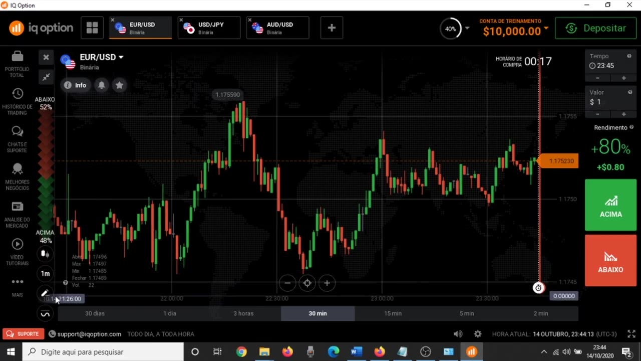This screenshot has height=361, width=641.
Task: Close the EUR/USD asset tab
Action: (x=113, y=20)
